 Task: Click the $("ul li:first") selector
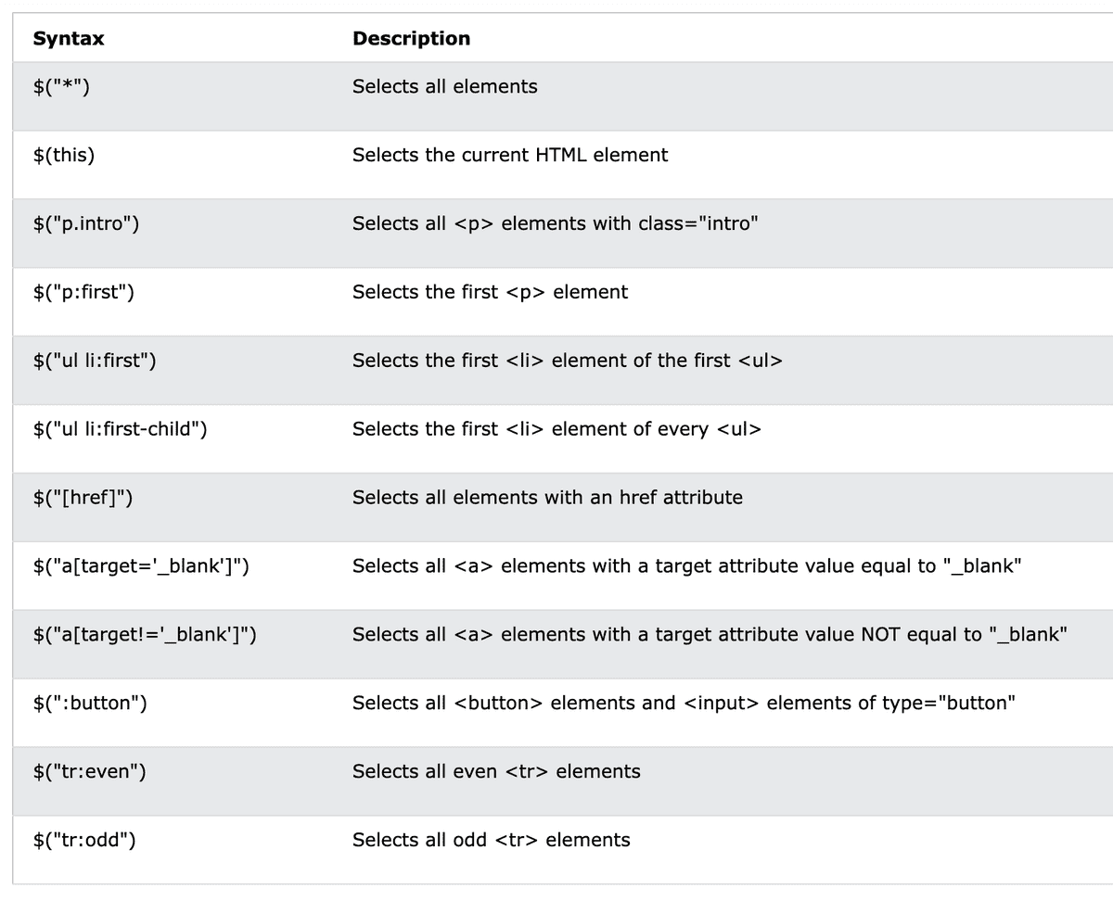click(x=95, y=362)
